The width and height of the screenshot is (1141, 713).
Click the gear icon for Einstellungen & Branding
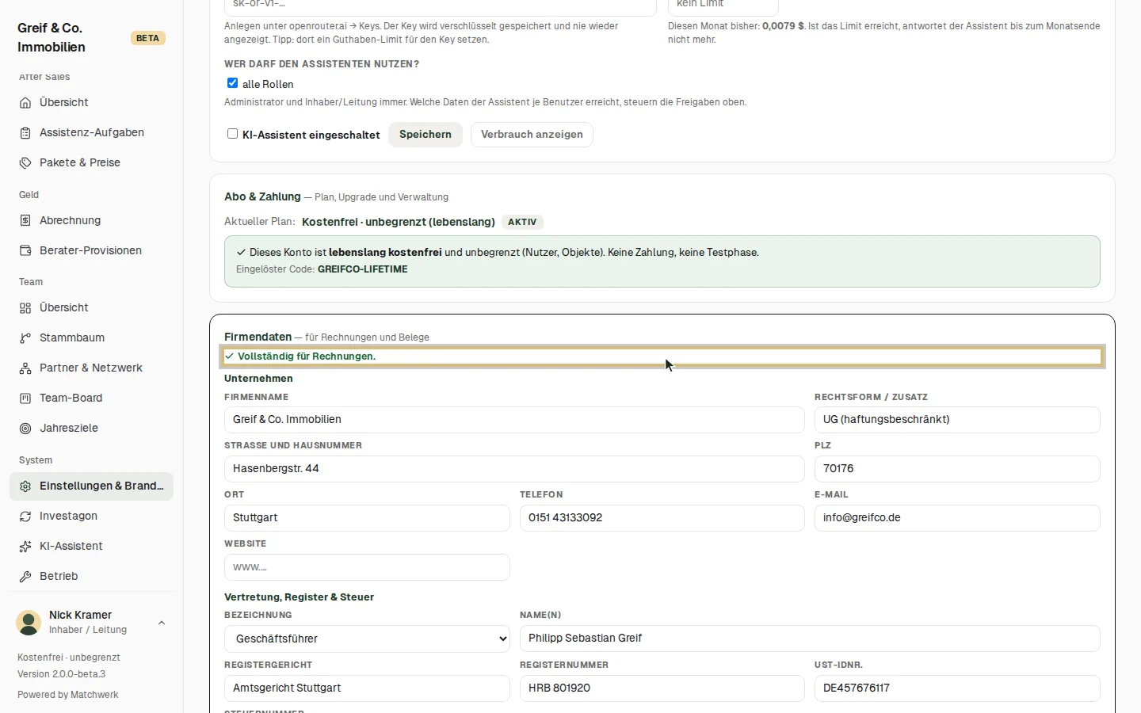click(25, 486)
